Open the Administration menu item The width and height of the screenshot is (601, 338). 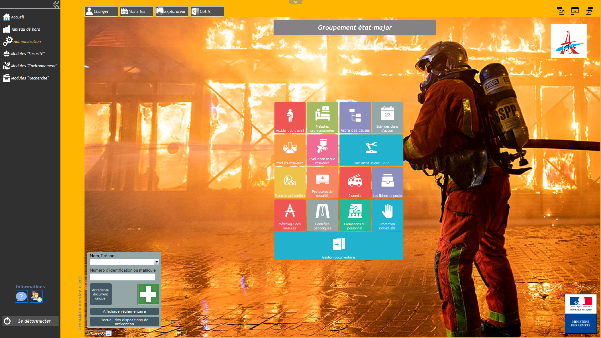pyautogui.click(x=22, y=41)
